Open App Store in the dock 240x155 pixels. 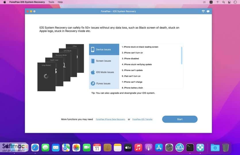point(159,148)
